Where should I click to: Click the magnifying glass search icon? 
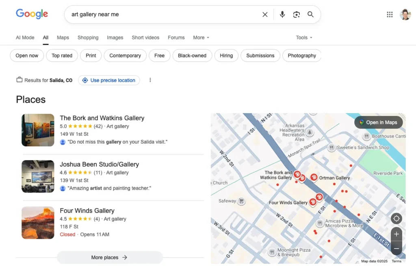coord(310,15)
